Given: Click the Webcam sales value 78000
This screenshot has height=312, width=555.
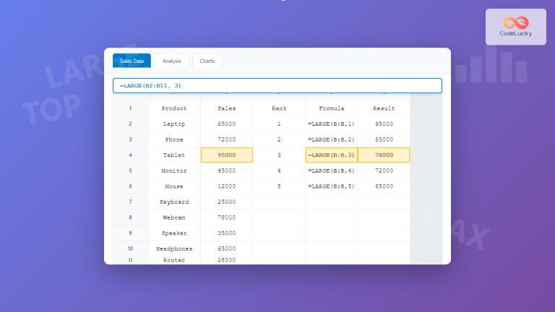Looking at the screenshot, I should pos(226,217).
